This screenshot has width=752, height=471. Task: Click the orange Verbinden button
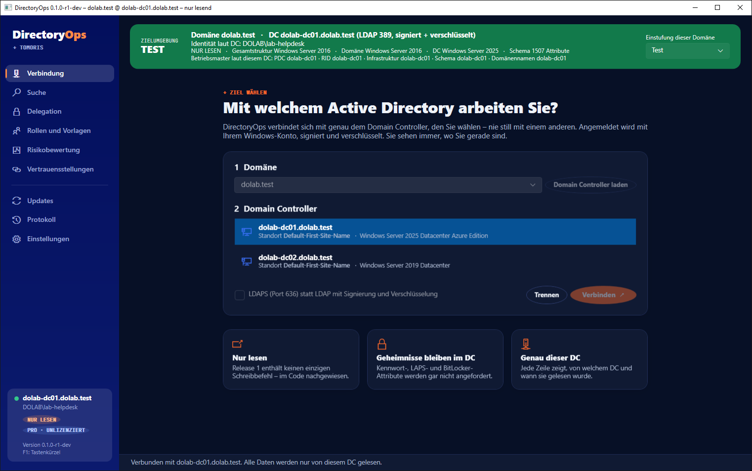click(x=603, y=295)
